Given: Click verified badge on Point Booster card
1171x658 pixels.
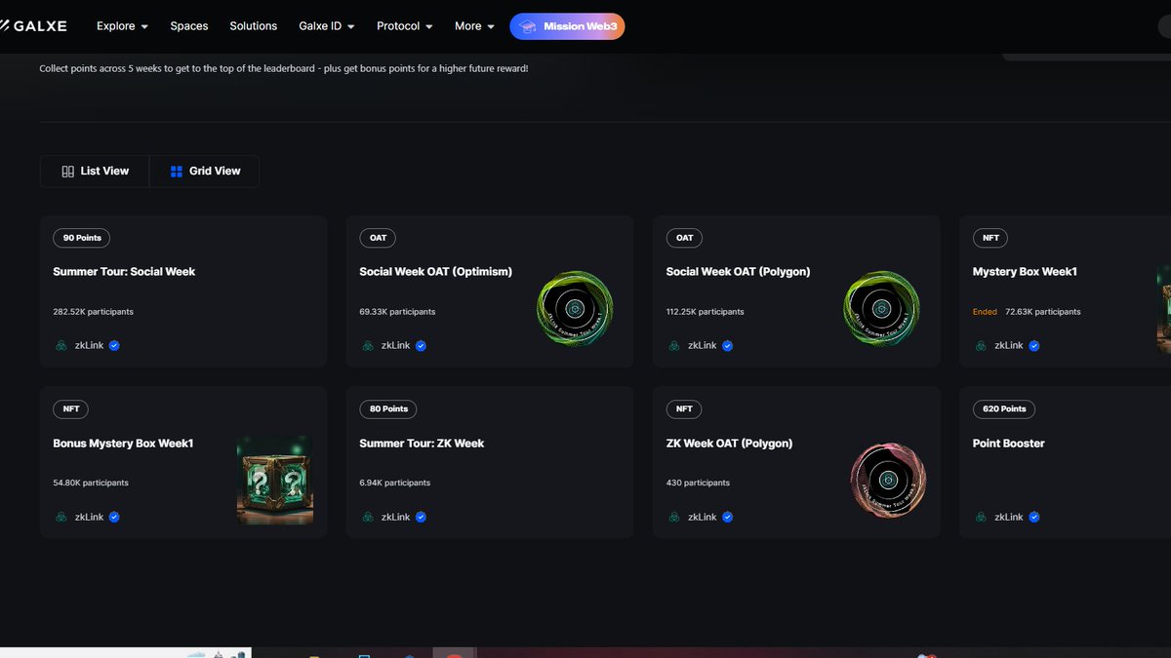Looking at the screenshot, I should click(1033, 517).
